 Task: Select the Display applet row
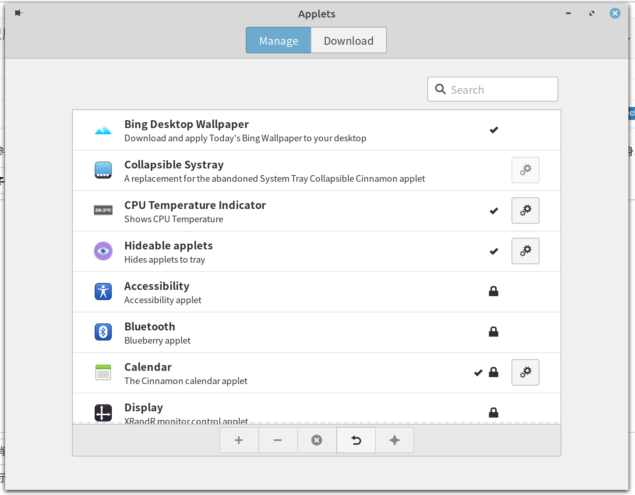(273, 411)
